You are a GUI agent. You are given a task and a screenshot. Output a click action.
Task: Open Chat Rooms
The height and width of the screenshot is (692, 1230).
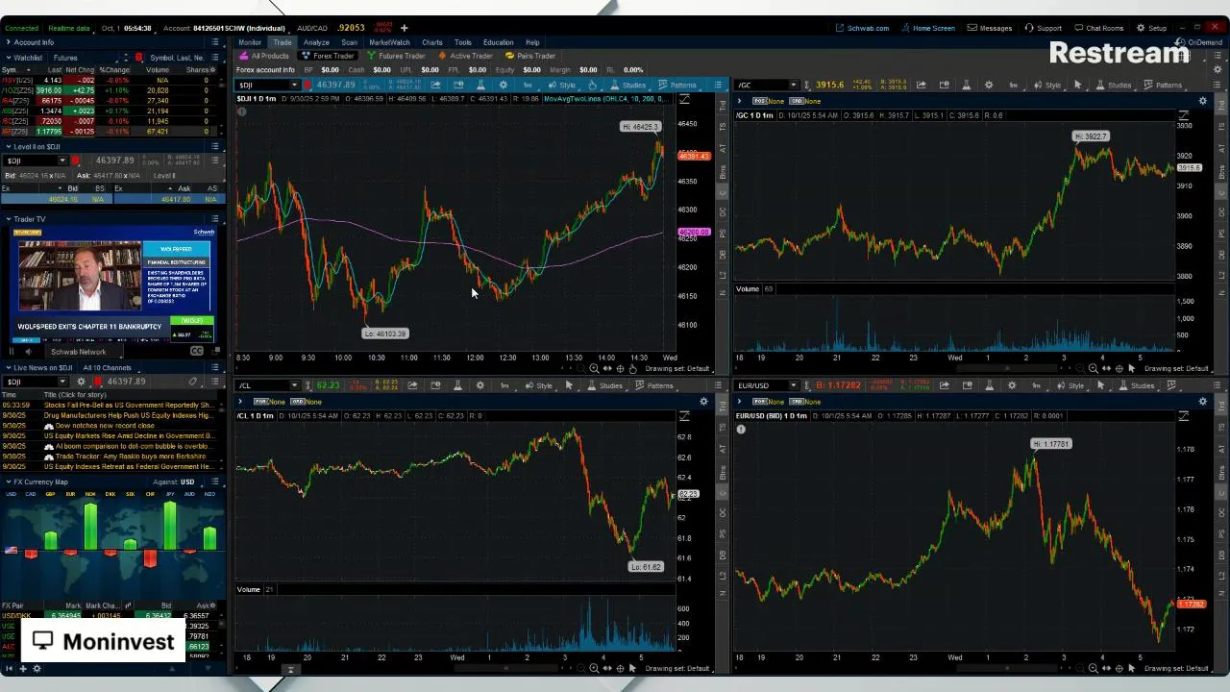[1098, 28]
